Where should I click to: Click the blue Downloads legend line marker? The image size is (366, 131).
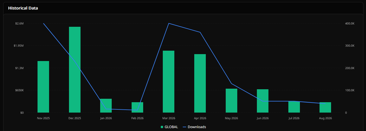(x=184, y=127)
